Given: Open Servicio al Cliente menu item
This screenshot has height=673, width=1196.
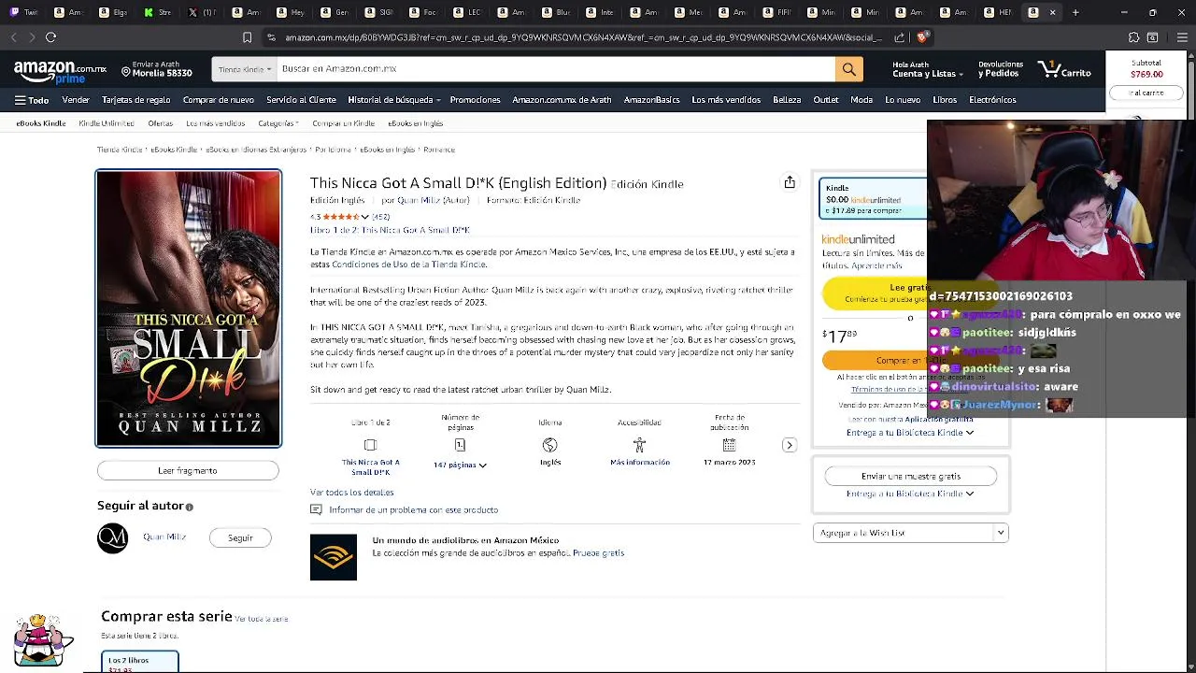Looking at the screenshot, I should point(301,100).
